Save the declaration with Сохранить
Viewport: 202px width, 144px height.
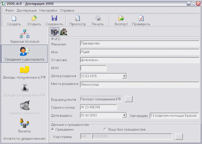[x=54, y=21]
